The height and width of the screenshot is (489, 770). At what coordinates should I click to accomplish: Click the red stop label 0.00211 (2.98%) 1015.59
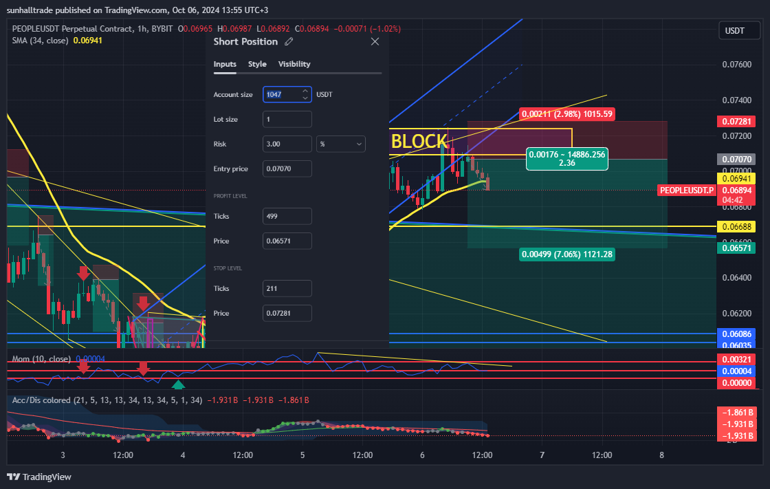click(566, 114)
